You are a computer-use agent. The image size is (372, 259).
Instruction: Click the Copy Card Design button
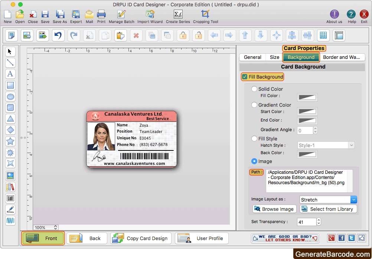pos(141,238)
